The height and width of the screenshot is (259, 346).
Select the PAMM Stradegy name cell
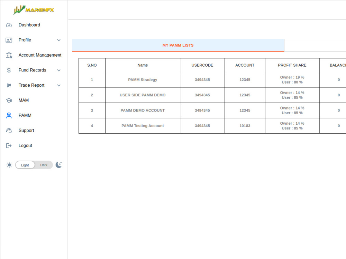pyautogui.click(x=143, y=80)
